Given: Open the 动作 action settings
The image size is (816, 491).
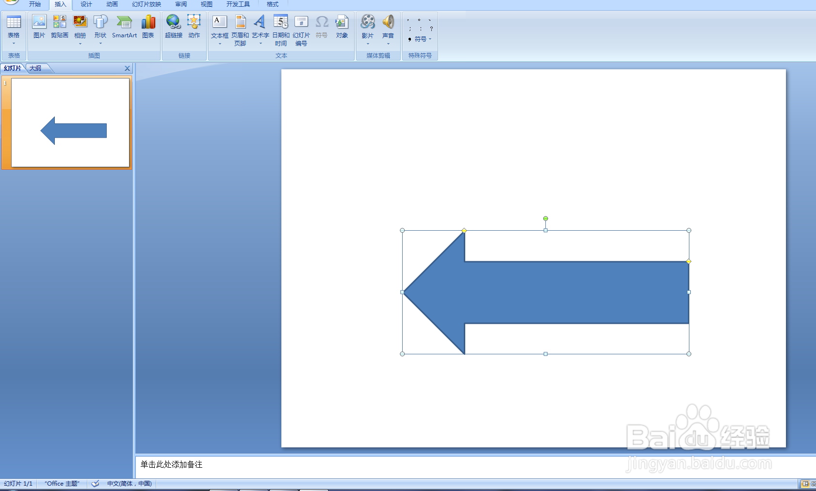Looking at the screenshot, I should (194, 22).
